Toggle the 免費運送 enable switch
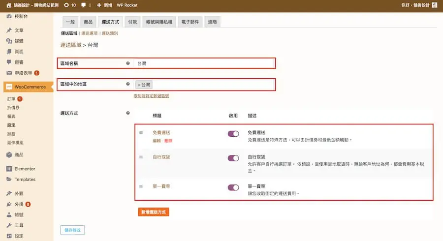Viewport: 443px width, 241px height. coord(233,134)
